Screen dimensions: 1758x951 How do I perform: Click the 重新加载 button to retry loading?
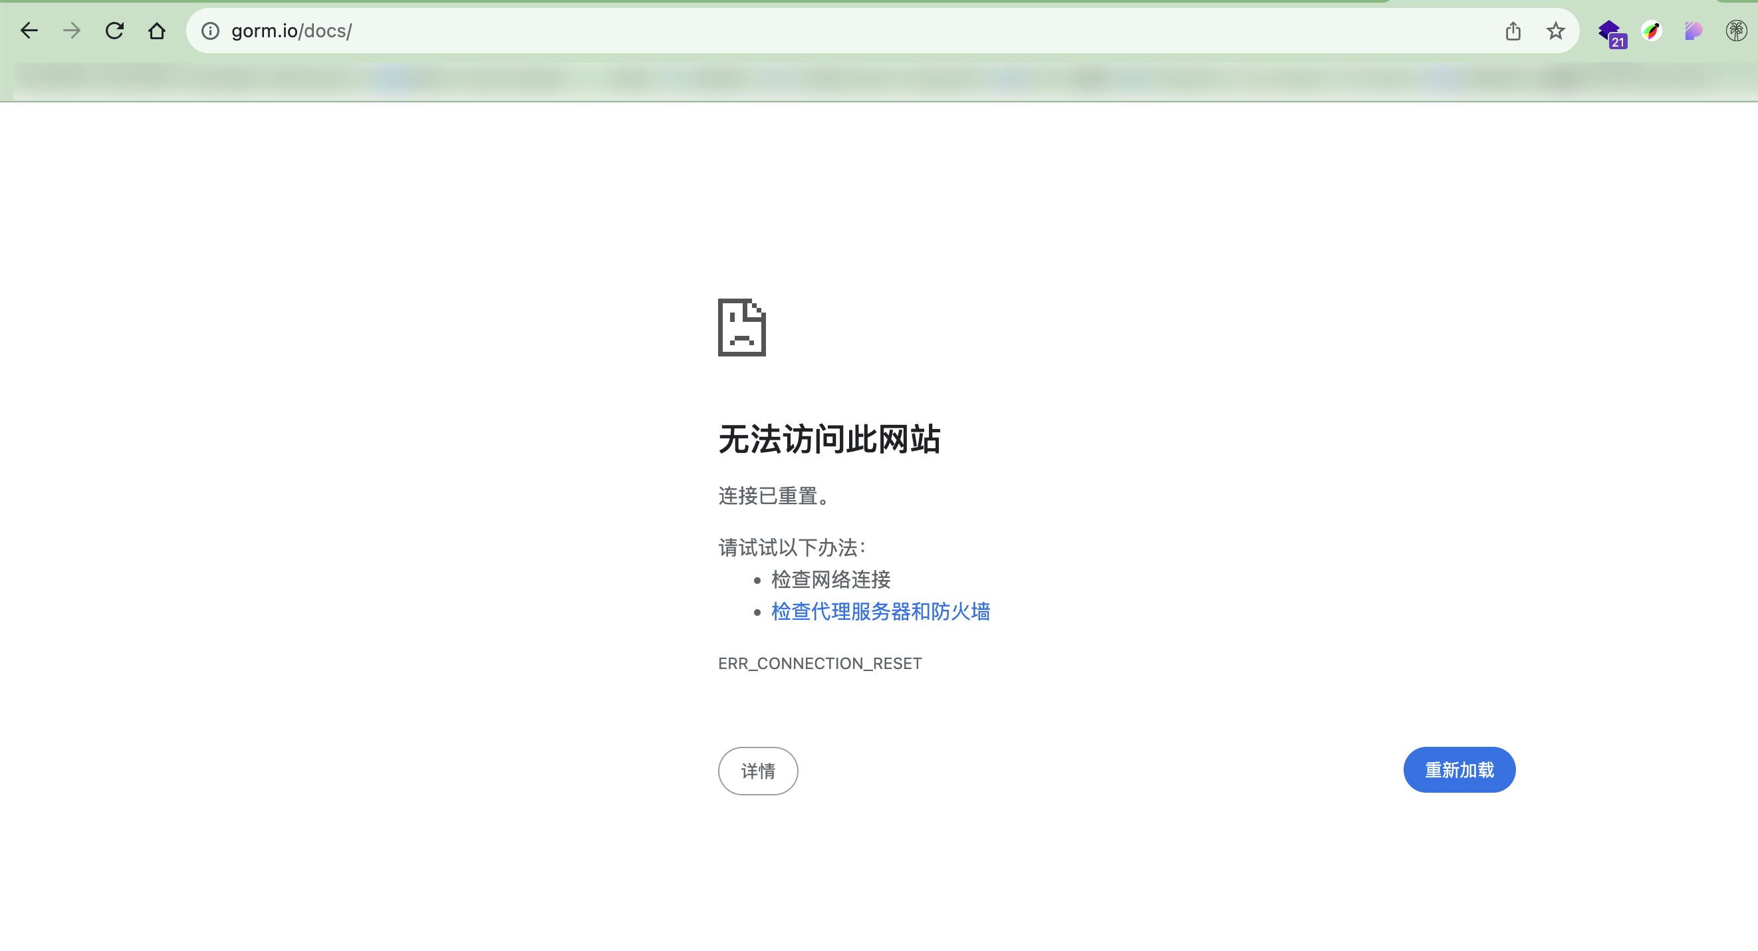click(x=1458, y=769)
